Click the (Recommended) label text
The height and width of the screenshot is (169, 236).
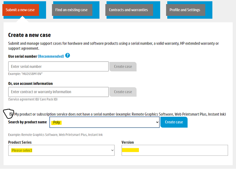point(51,56)
